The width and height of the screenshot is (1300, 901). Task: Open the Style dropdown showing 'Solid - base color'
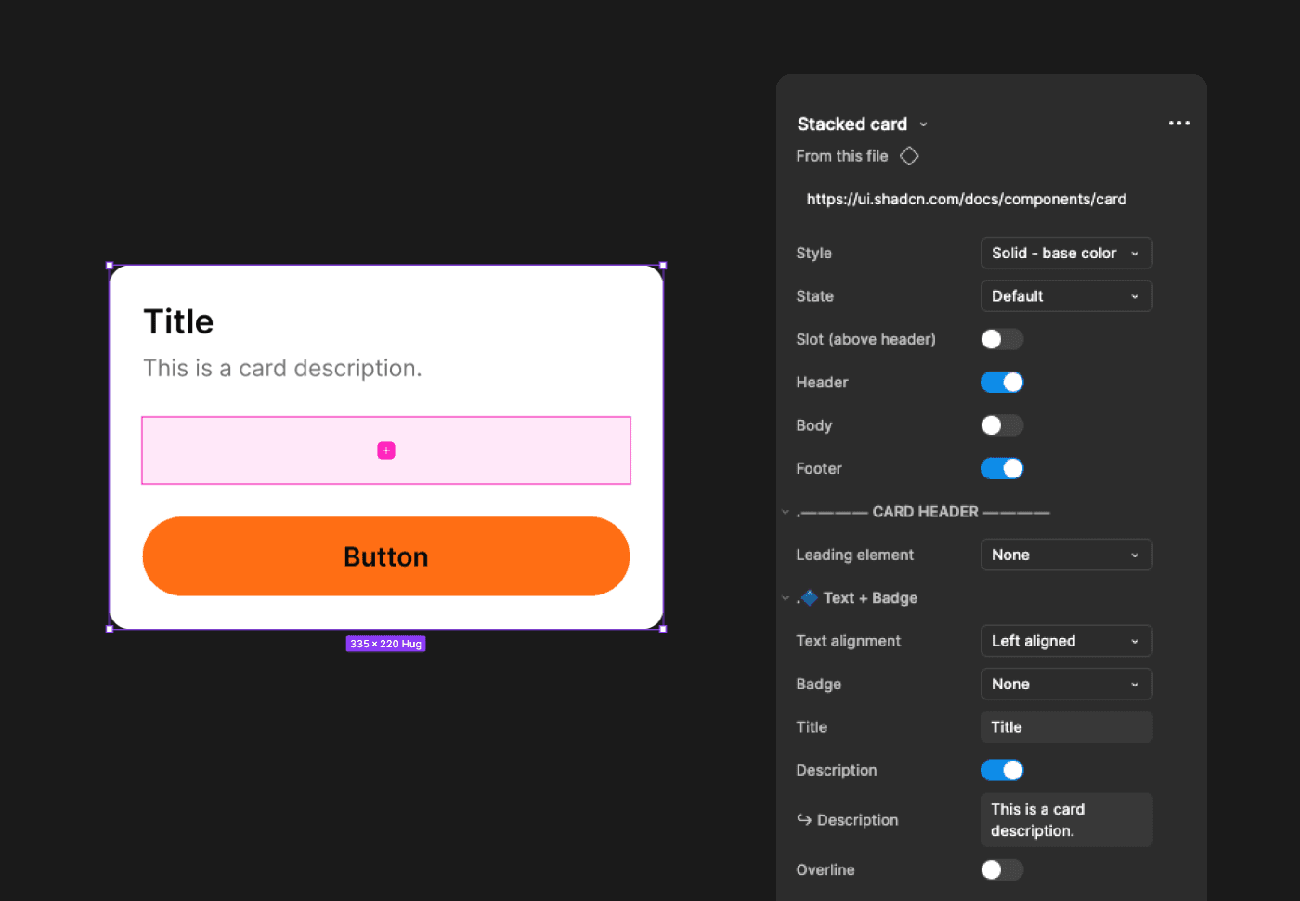(x=1066, y=253)
